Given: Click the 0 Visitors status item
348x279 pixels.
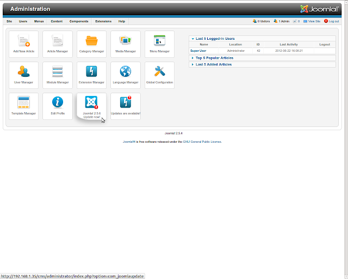Looking at the screenshot, I should click(x=261, y=21).
